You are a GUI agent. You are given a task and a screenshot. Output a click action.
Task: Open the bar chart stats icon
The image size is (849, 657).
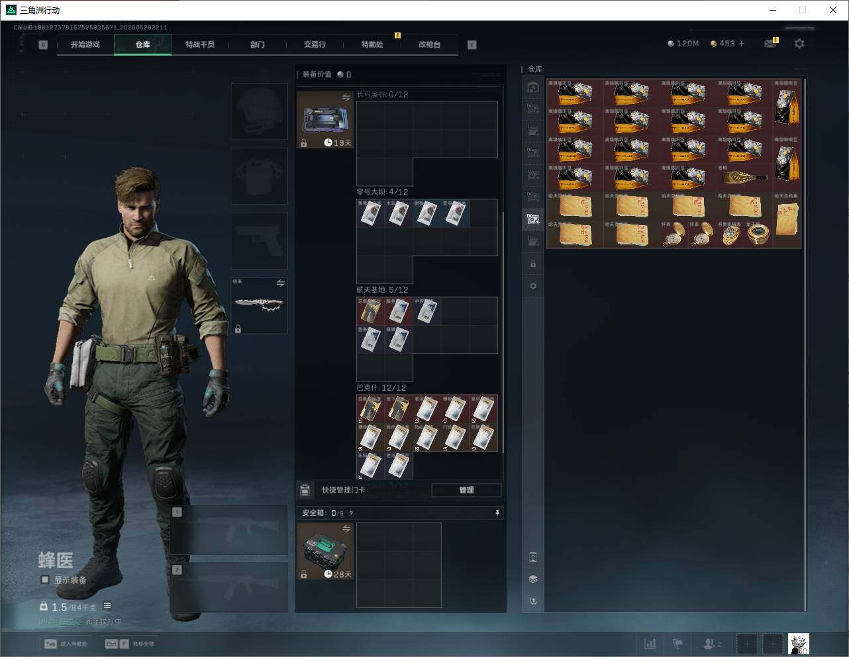650,644
